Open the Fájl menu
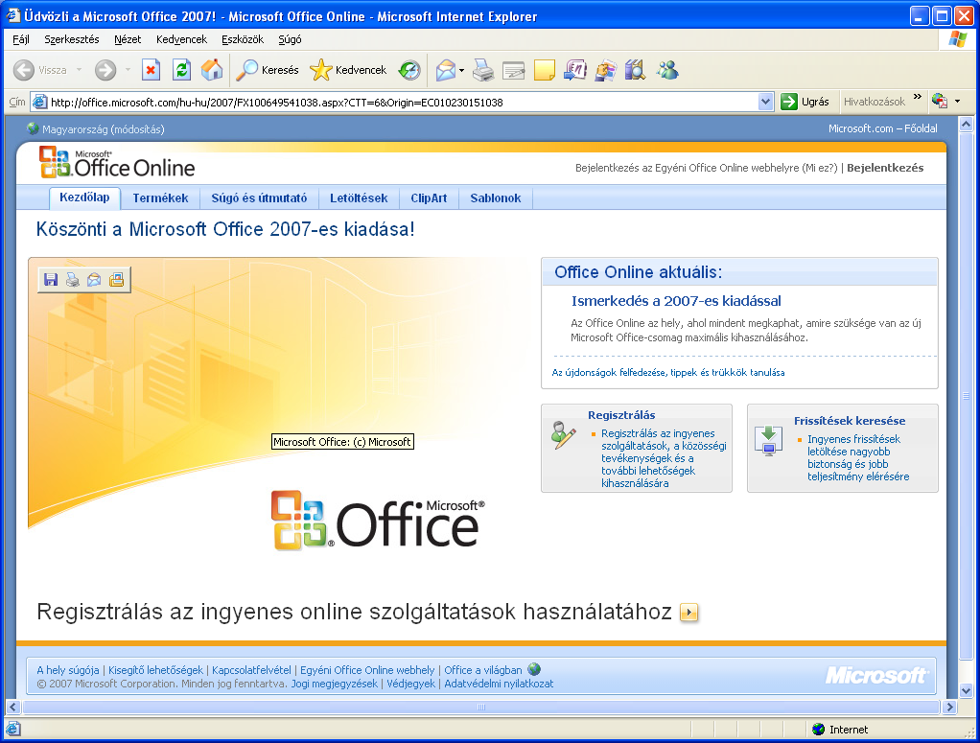Screen dimensions: 980x743 21,39
